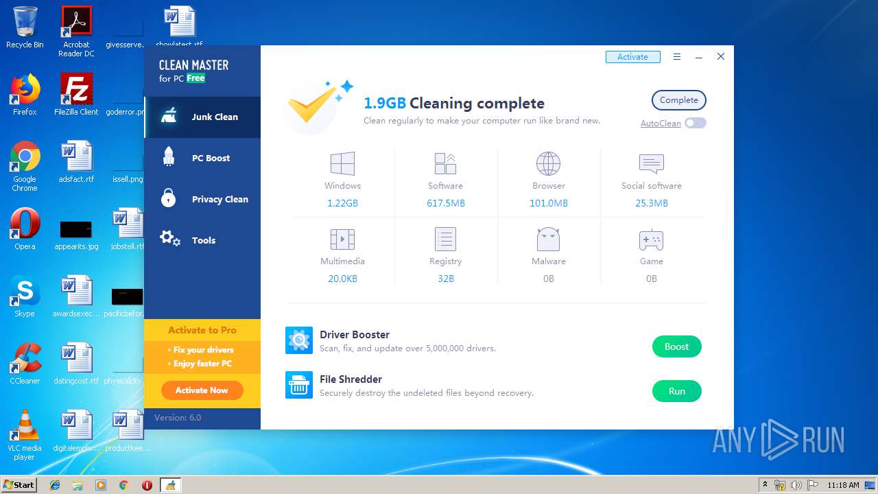Open Chrome from the taskbar

(123, 485)
